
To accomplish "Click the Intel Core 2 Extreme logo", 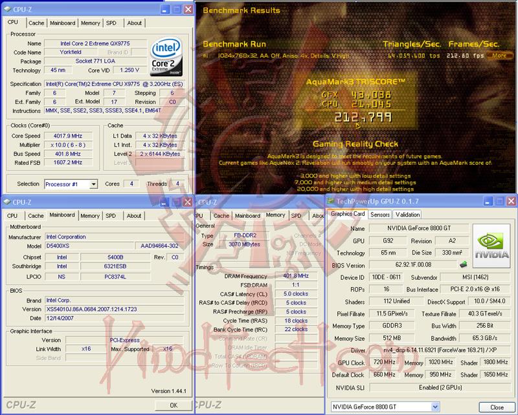I will pyautogui.click(x=166, y=57).
